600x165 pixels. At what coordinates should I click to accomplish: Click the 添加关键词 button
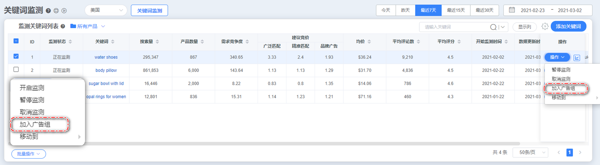[x=568, y=26]
